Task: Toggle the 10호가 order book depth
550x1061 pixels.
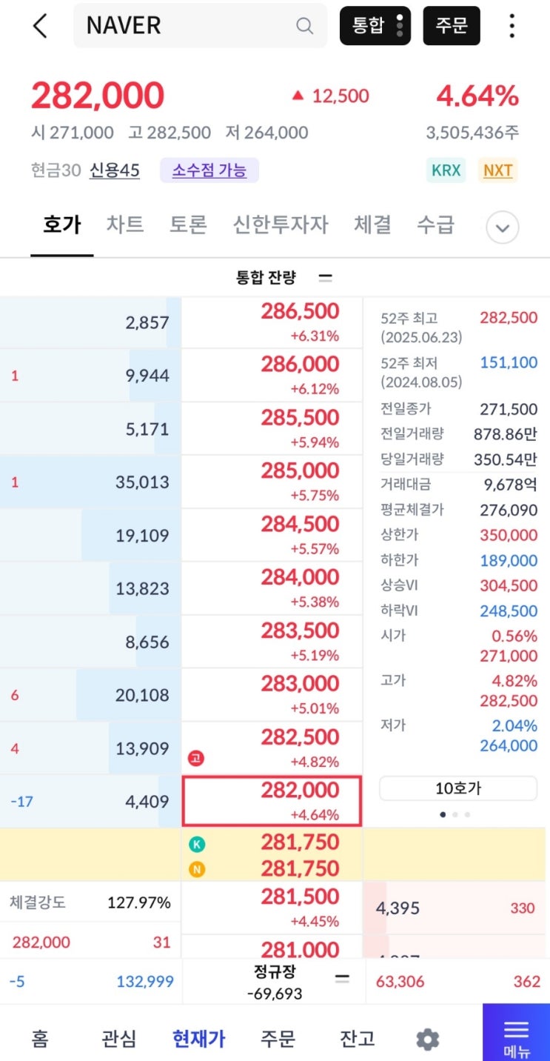Action: (x=458, y=788)
